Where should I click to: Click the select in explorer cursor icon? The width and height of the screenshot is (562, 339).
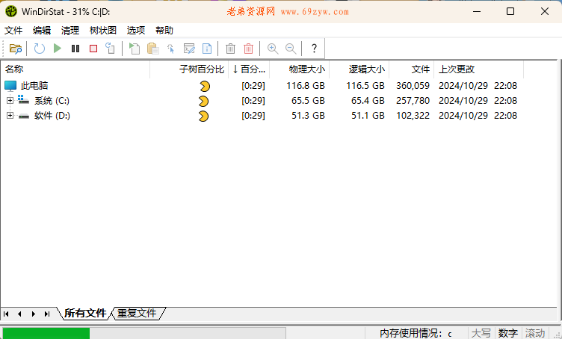point(170,49)
